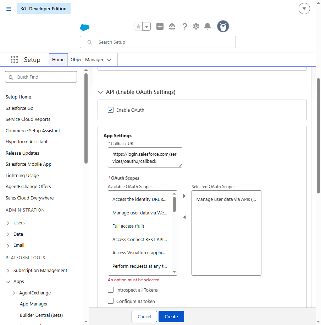The image size is (321, 325).
Task: Enable Configure ID token checkbox
Action: pyautogui.click(x=111, y=301)
